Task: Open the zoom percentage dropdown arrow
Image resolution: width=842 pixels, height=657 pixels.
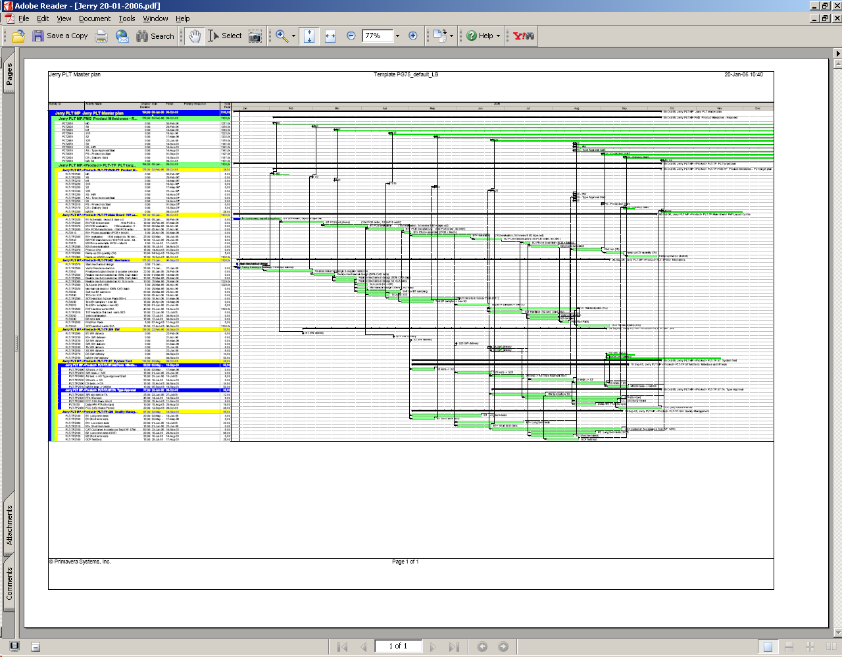Action: click(x=397, y=36)
